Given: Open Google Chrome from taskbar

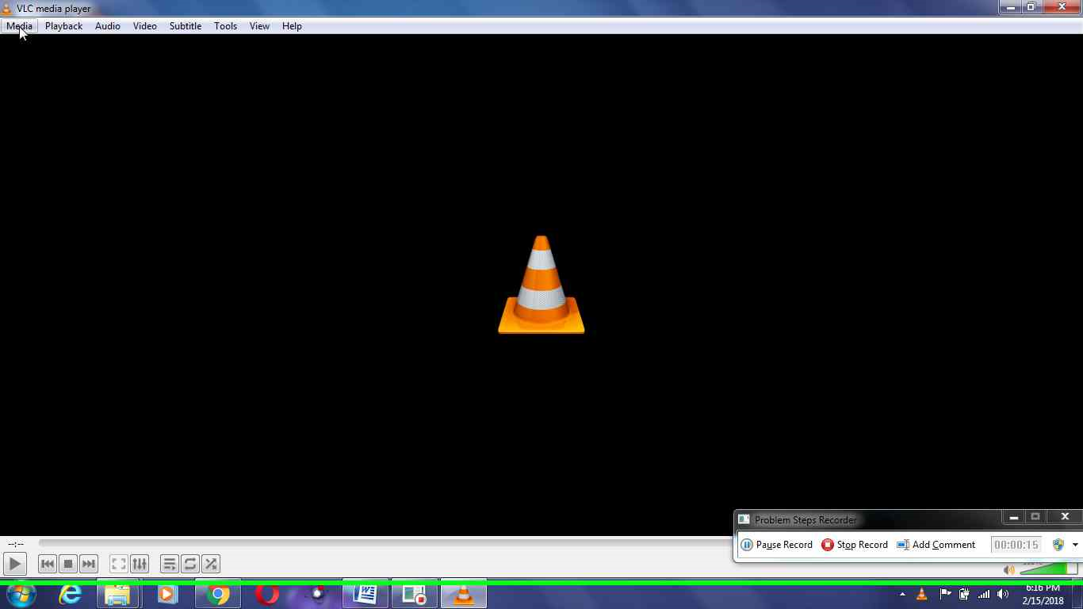Looking at the screenshot, I should [x=217, y=594].
